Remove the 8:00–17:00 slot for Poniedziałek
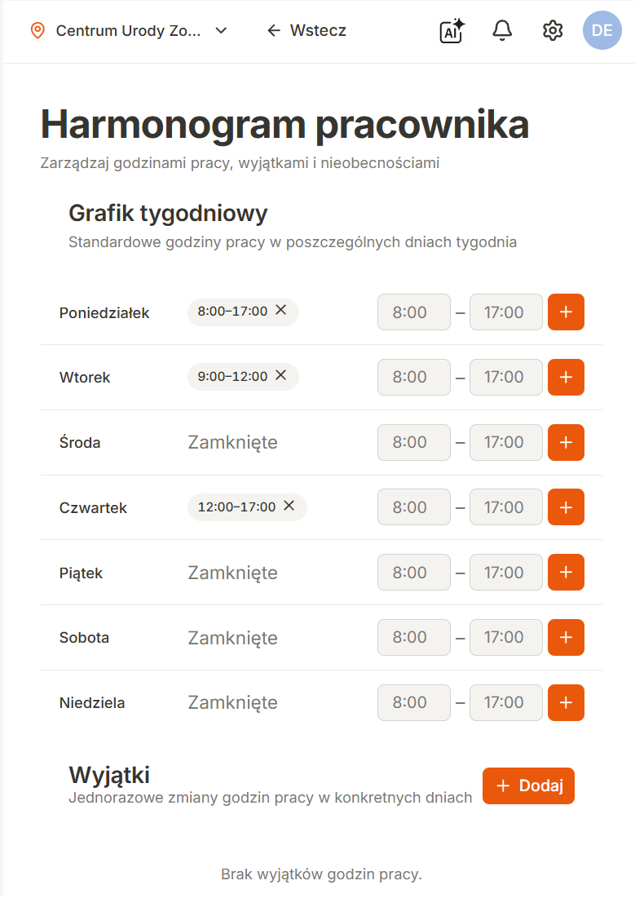The height and width of the screenshot is (916, 635). [282, 311]
